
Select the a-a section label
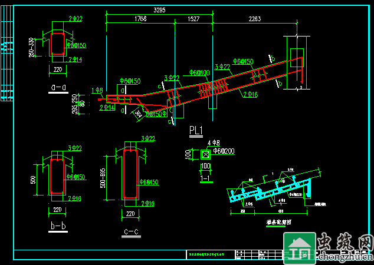[x=58, y=88]
